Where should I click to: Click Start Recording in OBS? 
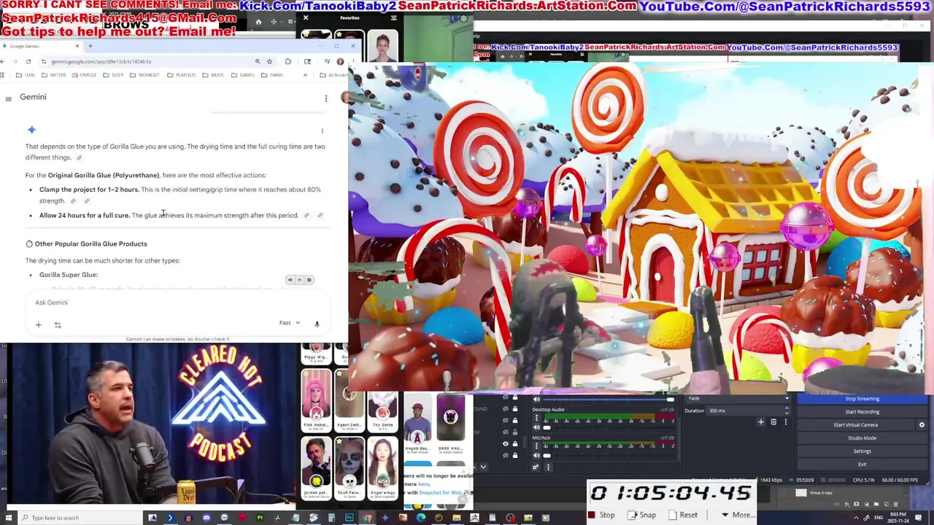point(862,412)
